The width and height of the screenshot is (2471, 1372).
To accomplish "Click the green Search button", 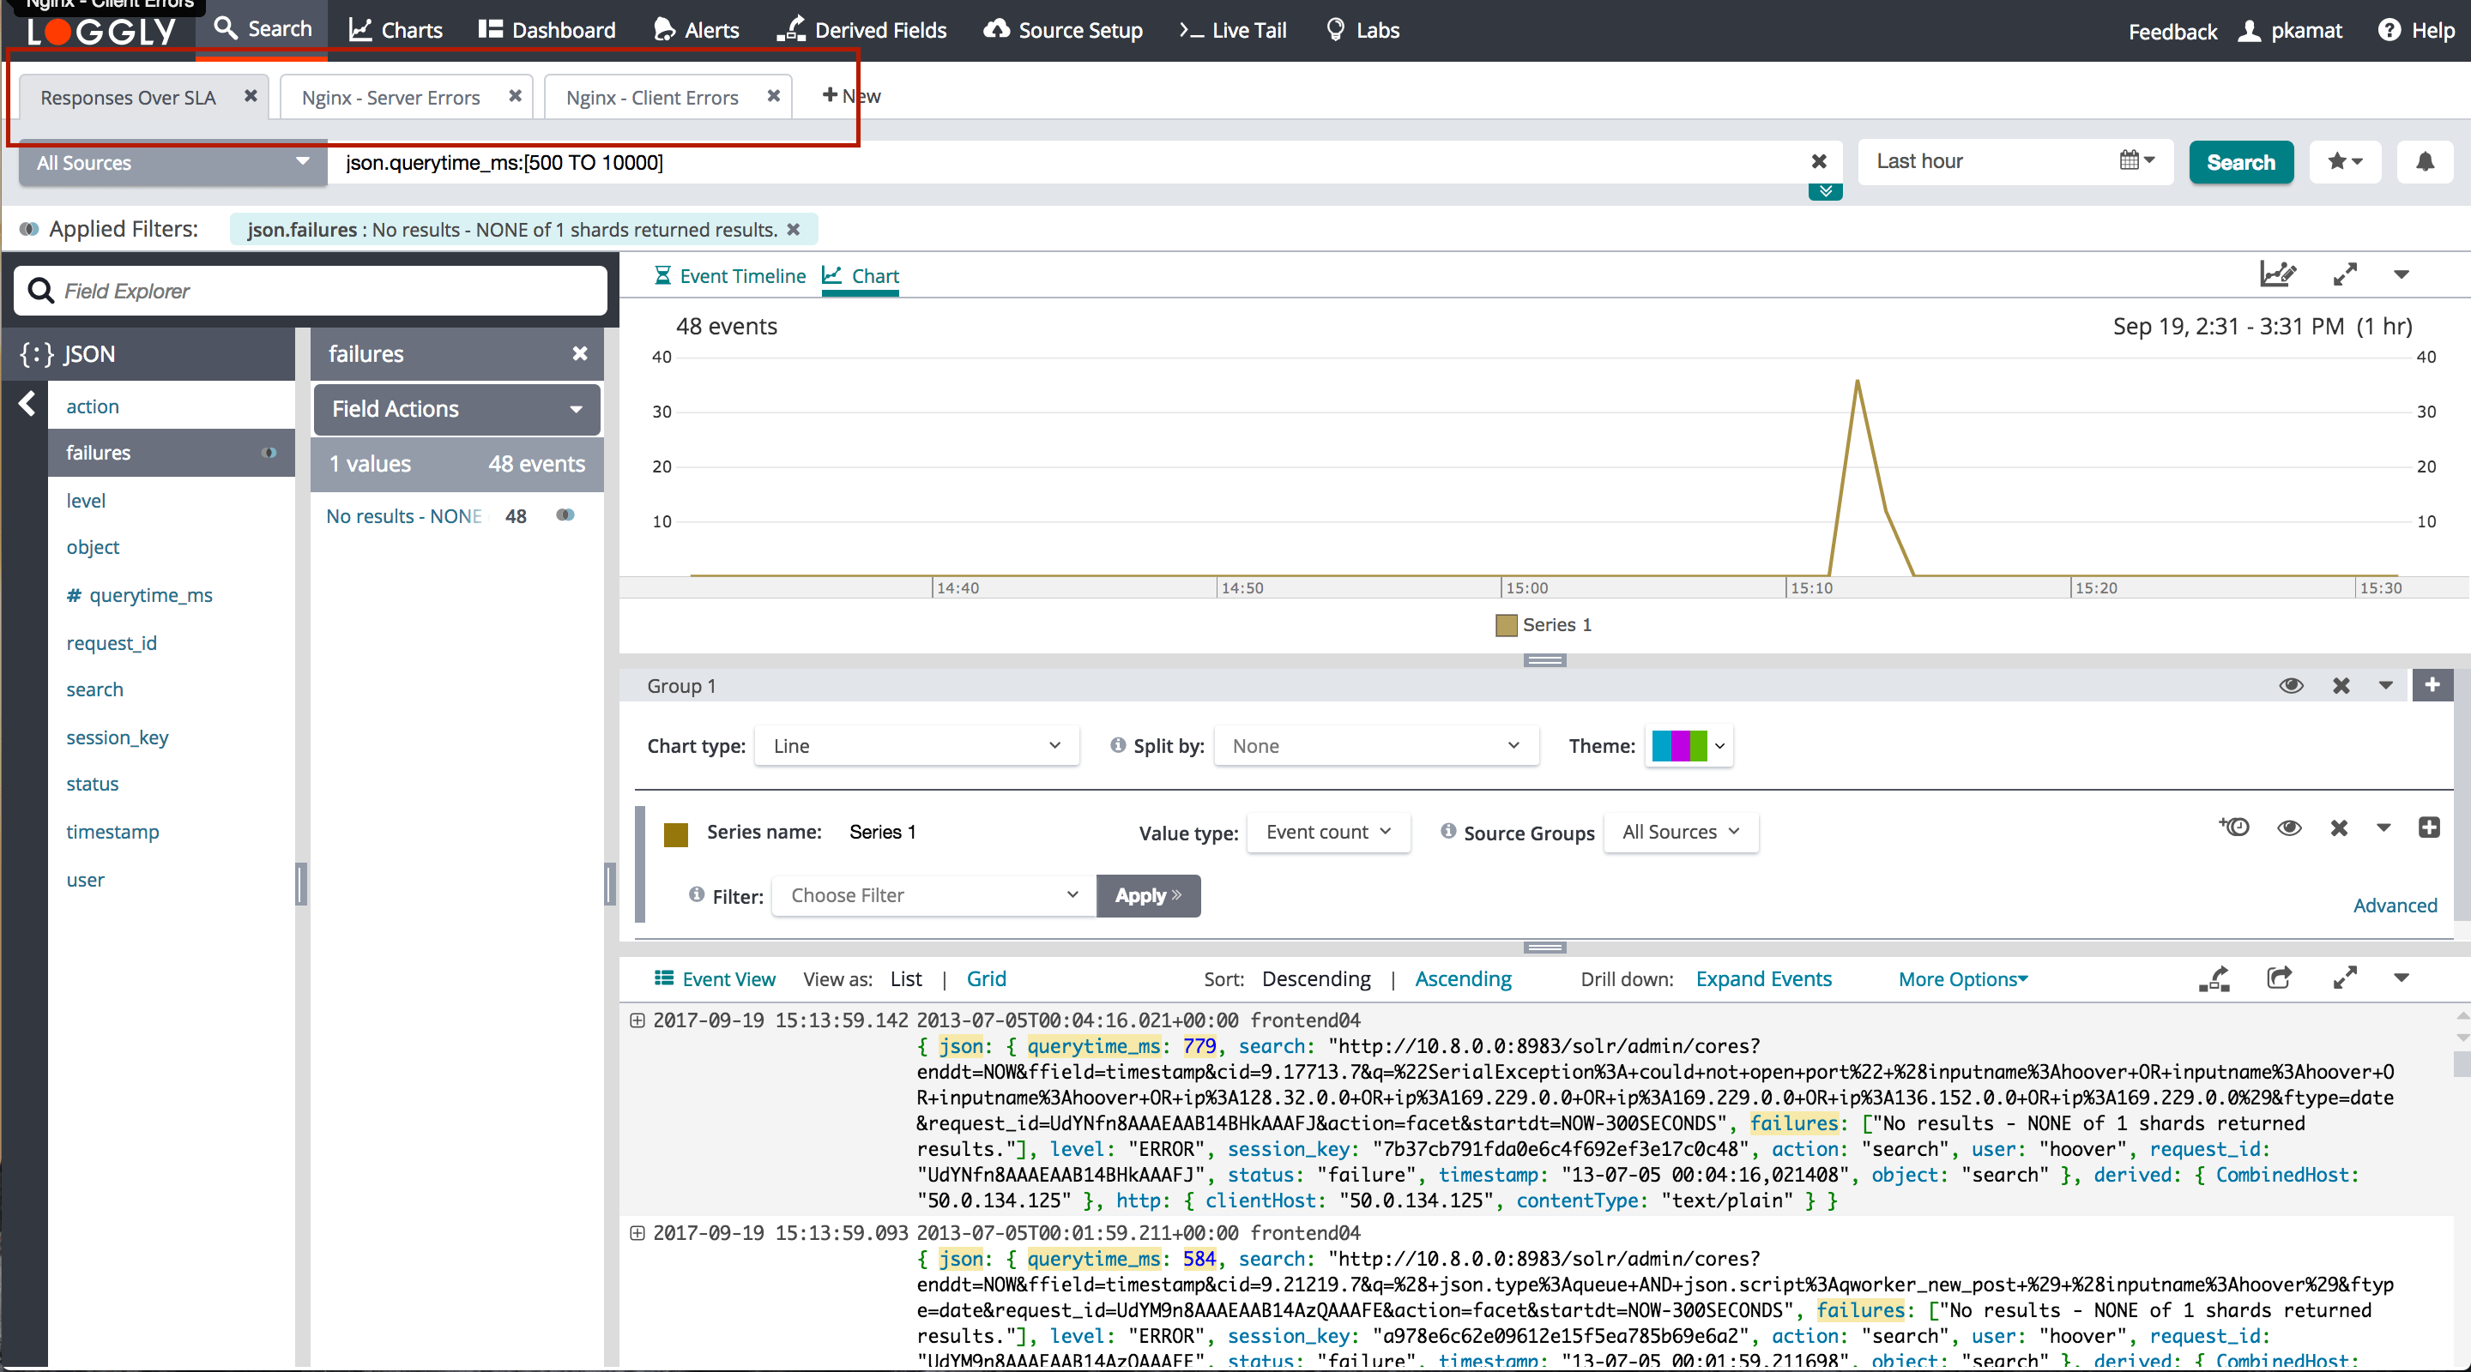I will coord(2240,162).
